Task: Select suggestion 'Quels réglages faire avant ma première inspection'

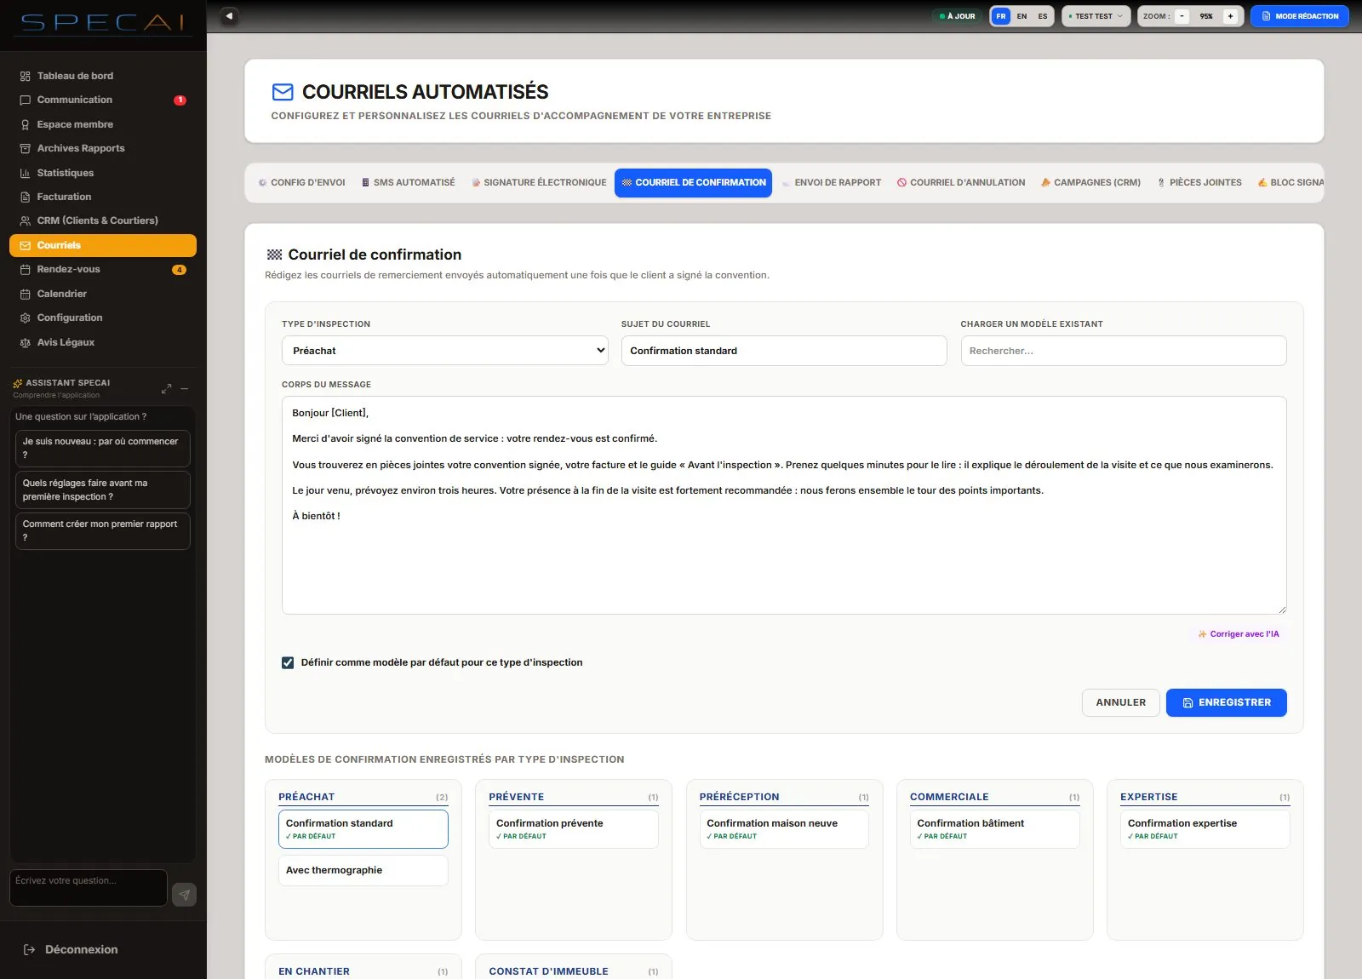Action: coord(102,489)
